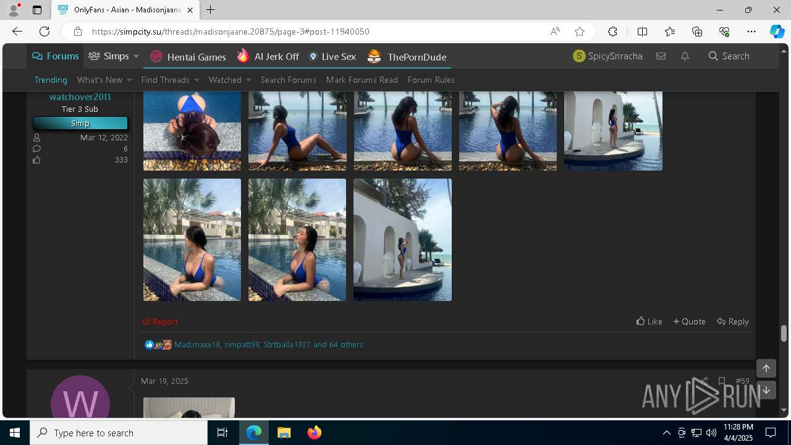Open Browser essentials icon

pos(724,32)
